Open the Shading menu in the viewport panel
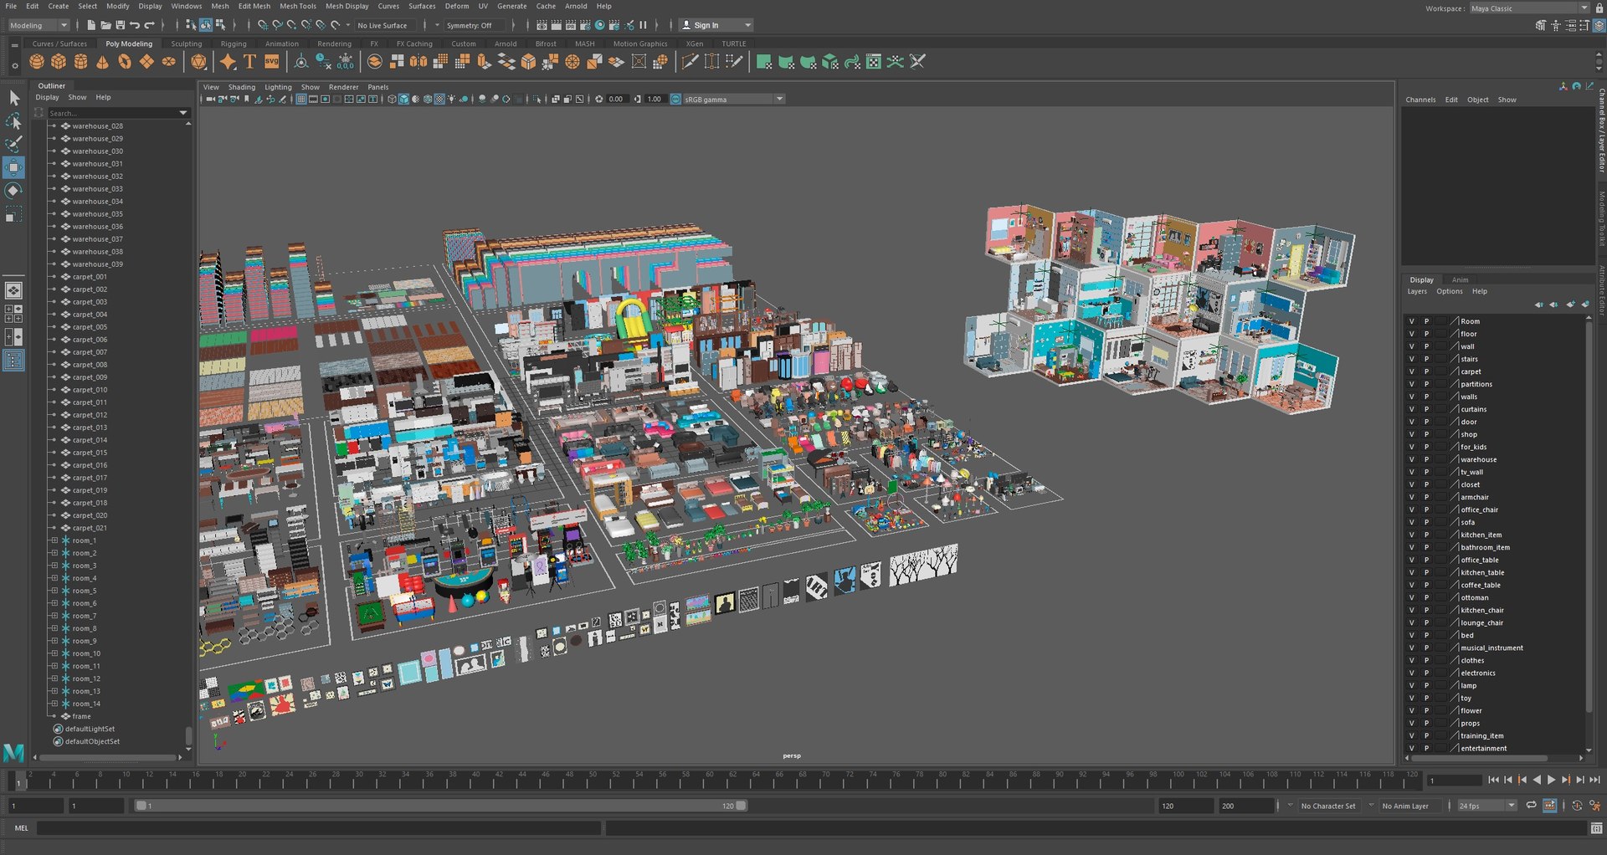 click(242, 87)
